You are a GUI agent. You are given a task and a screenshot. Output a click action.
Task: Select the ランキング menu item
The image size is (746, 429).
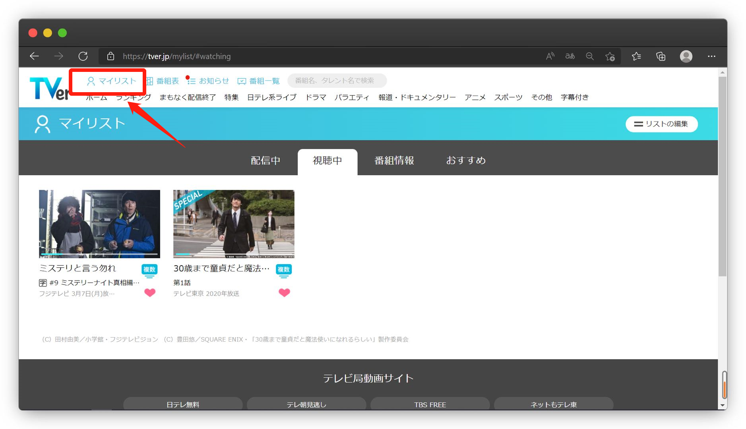coord(134,97)
